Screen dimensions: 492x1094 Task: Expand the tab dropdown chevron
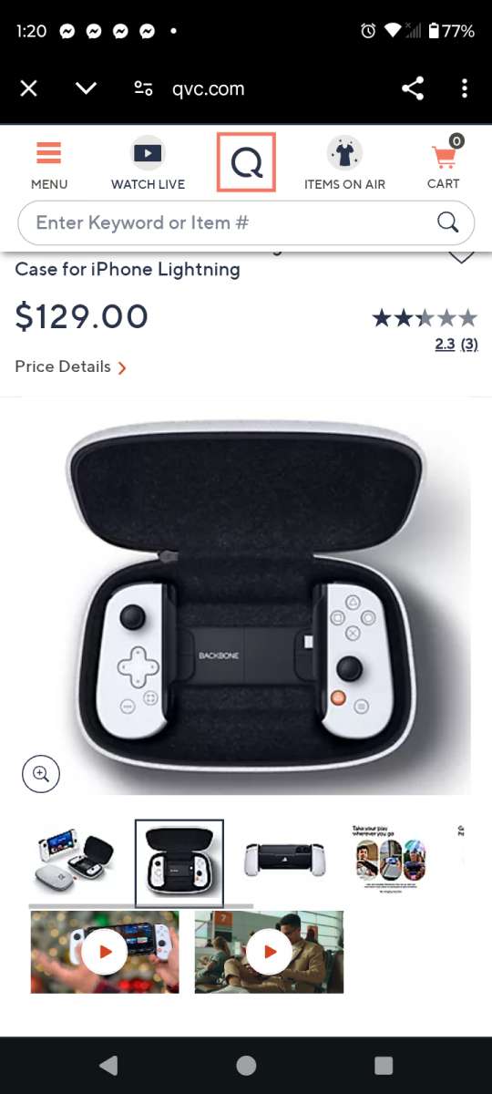(x=86, y=88)
